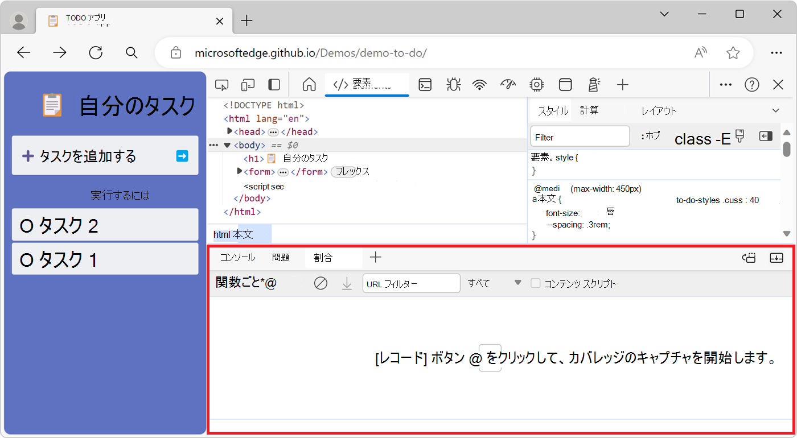The width and height of the screenshot is (797, 438).
Task: Open the Network panel
Action: pos(480,84)
